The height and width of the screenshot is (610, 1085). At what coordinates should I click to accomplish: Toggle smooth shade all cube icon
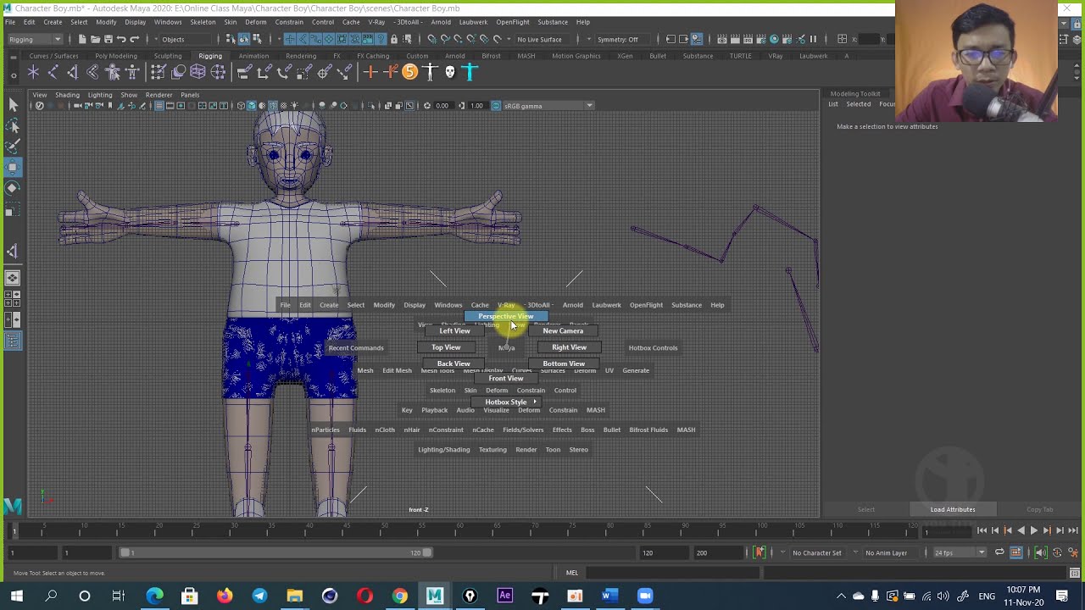(251, 106)
